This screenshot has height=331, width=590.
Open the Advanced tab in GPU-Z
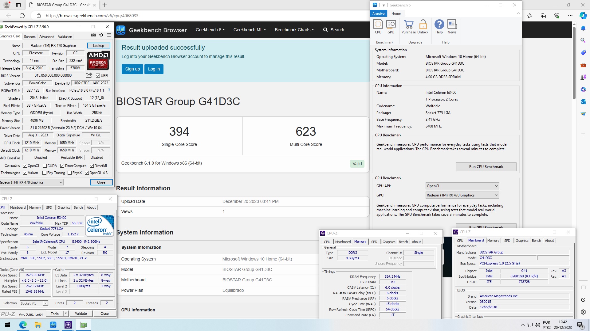point(47,37)
